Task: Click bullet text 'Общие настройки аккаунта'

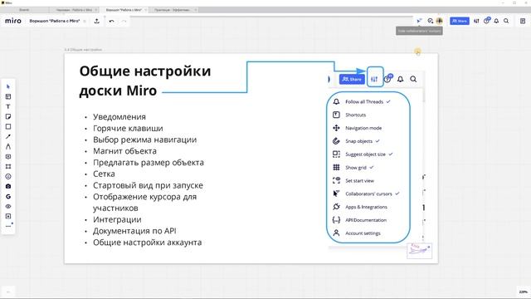Action: click(148, 243)
